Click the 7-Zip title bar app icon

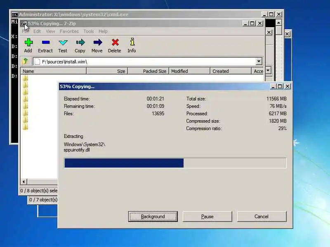coord(24,23)
